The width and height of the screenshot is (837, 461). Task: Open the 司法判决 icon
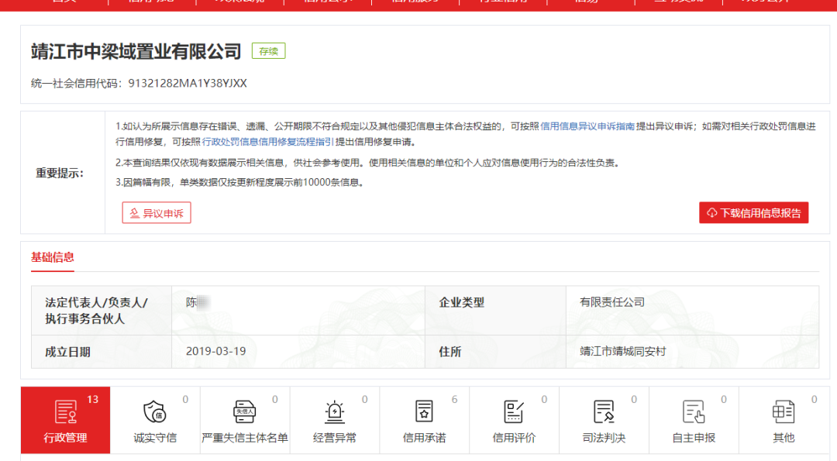(604, 412)
